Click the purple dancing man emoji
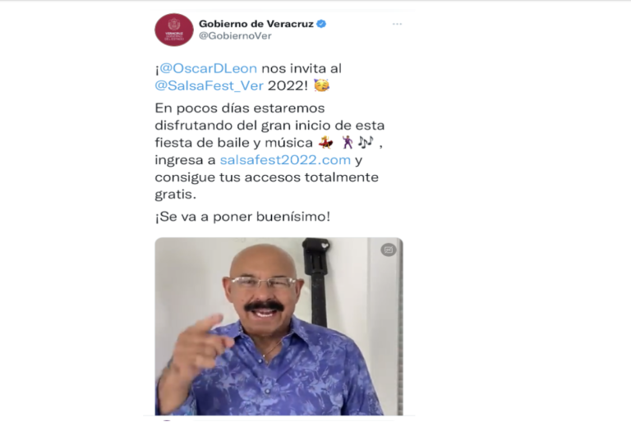 pos(347,142)
